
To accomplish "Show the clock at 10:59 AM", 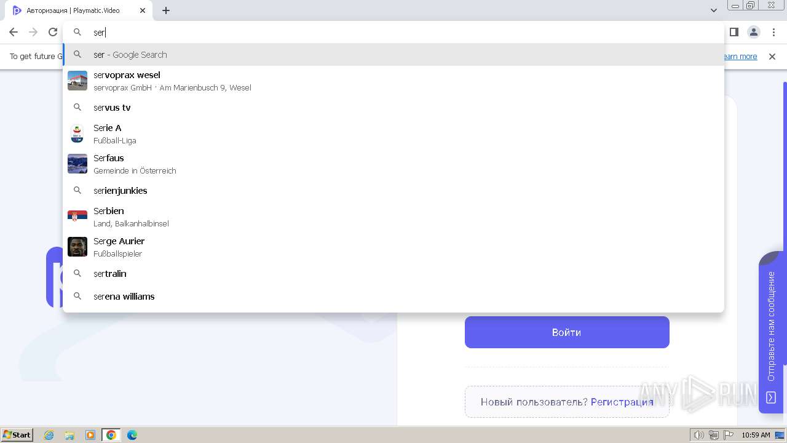I will (756, 435).
